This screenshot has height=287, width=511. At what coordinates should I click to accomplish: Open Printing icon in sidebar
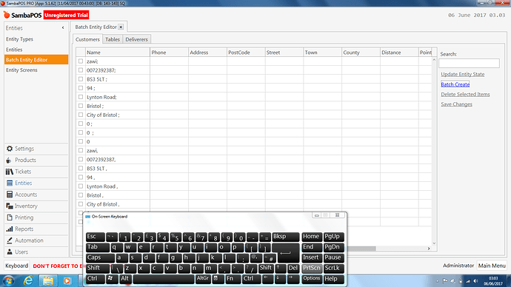point(10,217)
